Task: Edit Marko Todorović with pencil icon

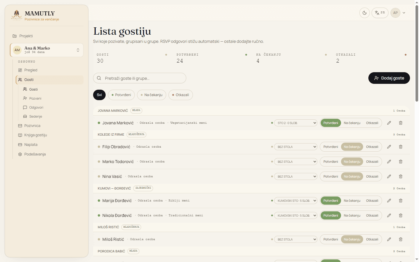Action: tap(389, 162)
